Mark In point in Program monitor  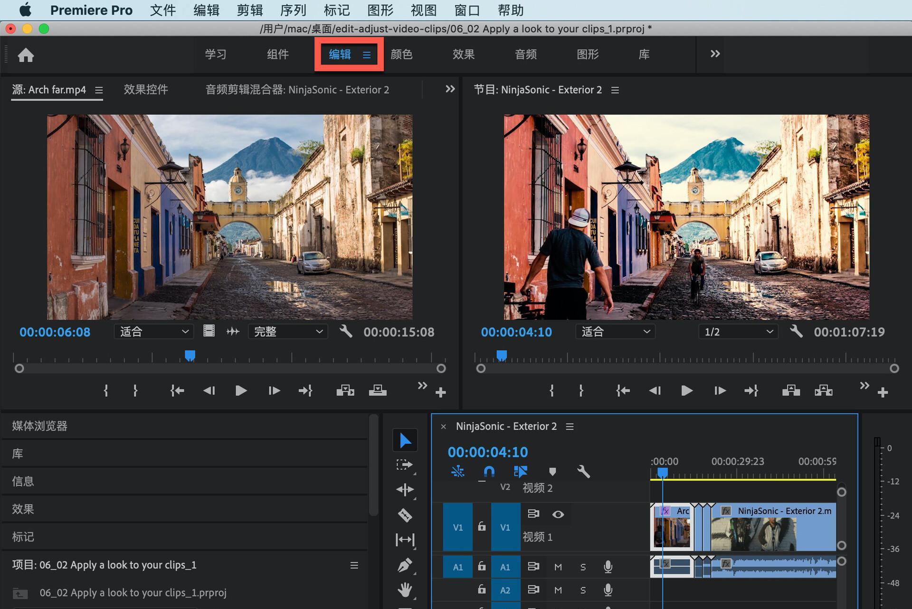point(551,391)
